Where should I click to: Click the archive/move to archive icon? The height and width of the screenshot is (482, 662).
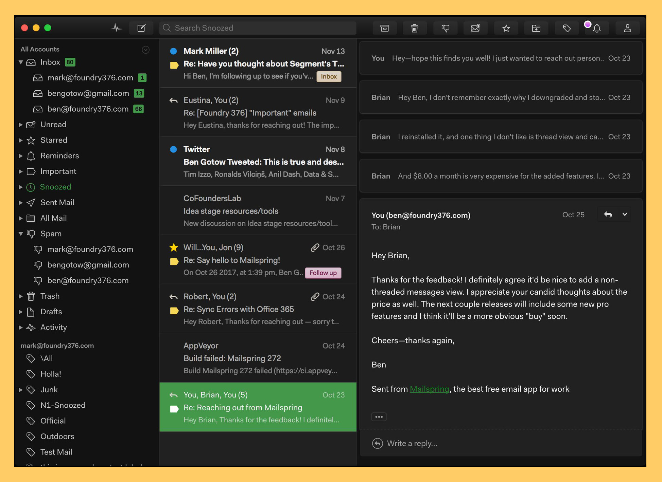tap(385, 28)
